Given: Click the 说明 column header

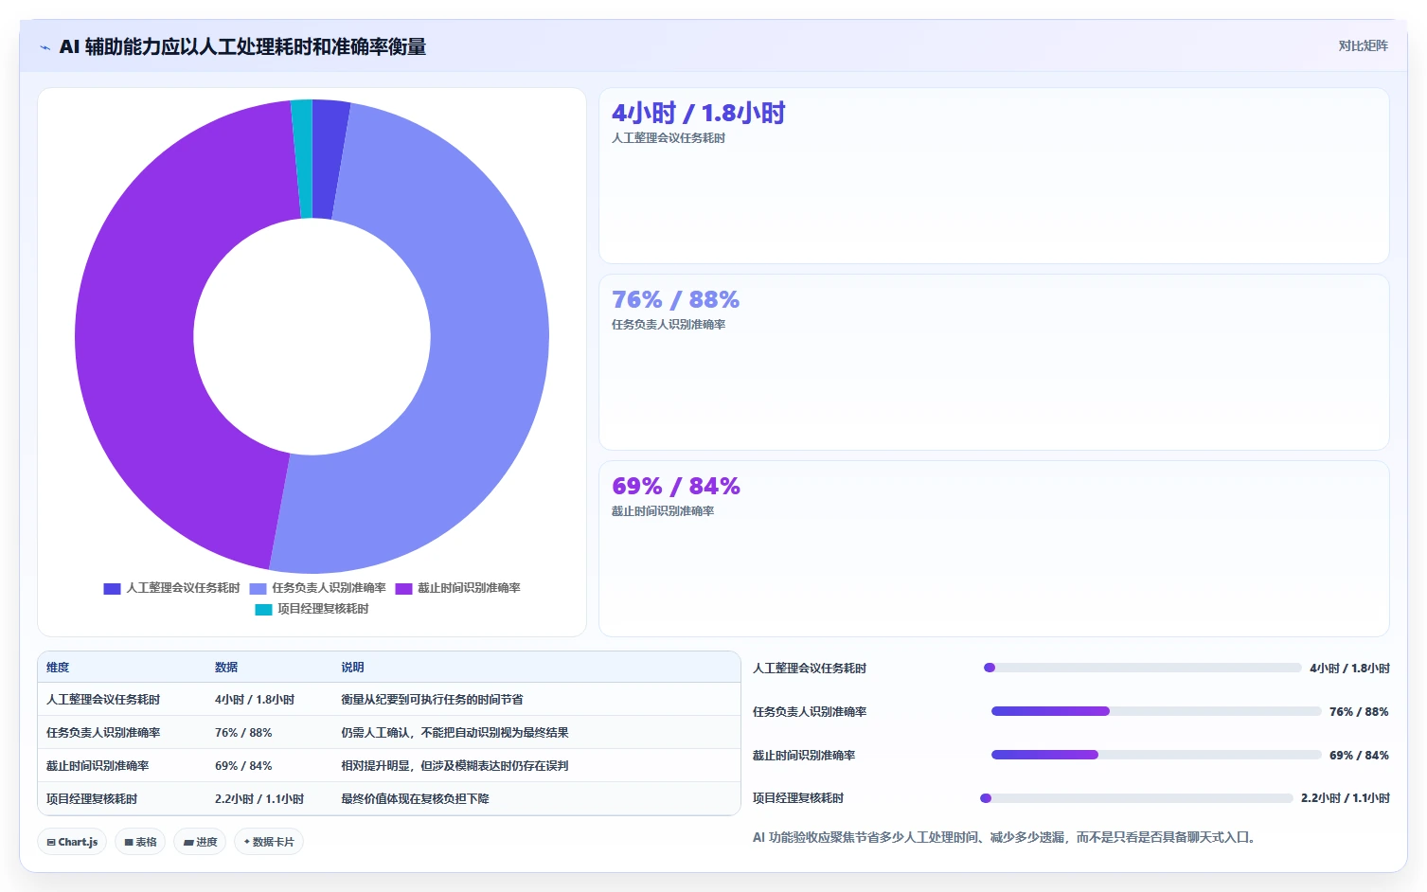Looking at the screenshot, I should [x=352, y=668].
